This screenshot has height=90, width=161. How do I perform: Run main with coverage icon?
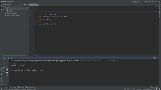147,2
